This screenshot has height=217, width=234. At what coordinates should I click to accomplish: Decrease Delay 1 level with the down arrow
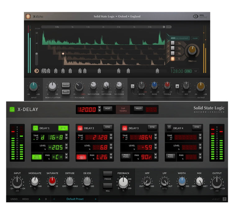tap(66, 148)
